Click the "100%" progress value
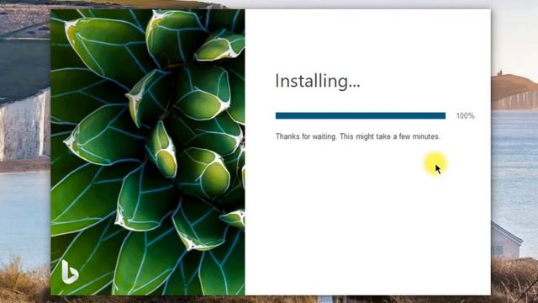 tap(465, 116)
